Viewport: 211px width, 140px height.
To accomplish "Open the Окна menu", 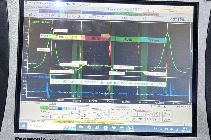I will click(x=40, y=7).
